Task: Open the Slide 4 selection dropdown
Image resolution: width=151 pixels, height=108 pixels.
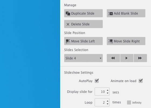Action: click(83, 58)
